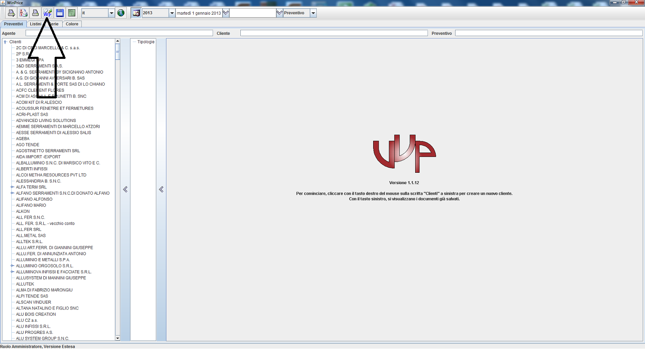Select client ALLTEK S.R.L.
The width and height of the screenshot is (645, 349).
click(29, 242)
